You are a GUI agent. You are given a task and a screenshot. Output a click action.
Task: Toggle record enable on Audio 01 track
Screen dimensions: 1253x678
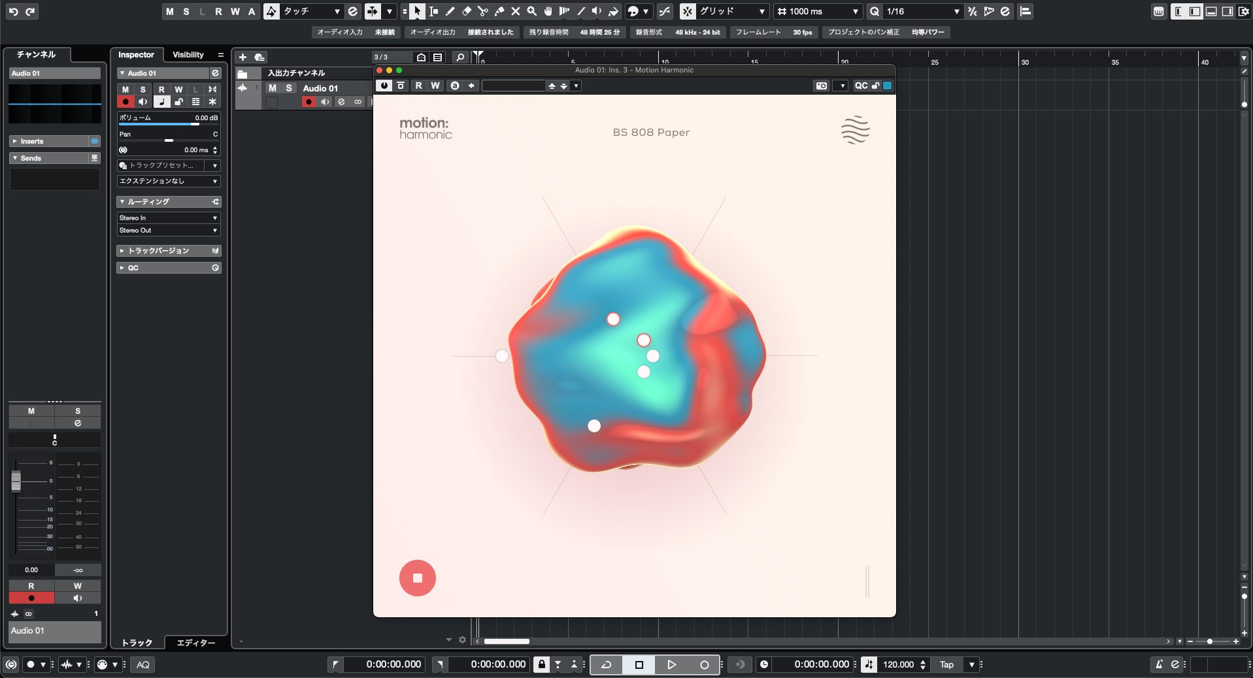[309, 102]
